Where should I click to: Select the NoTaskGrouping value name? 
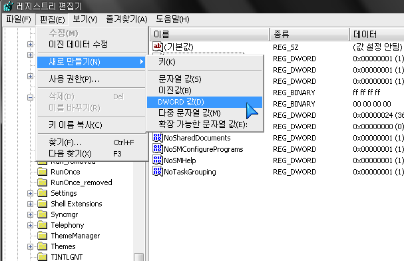(x=190, y=172)
